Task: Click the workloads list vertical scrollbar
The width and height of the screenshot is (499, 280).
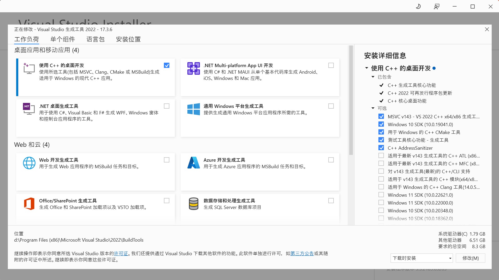Action: (x=351, y=100)
